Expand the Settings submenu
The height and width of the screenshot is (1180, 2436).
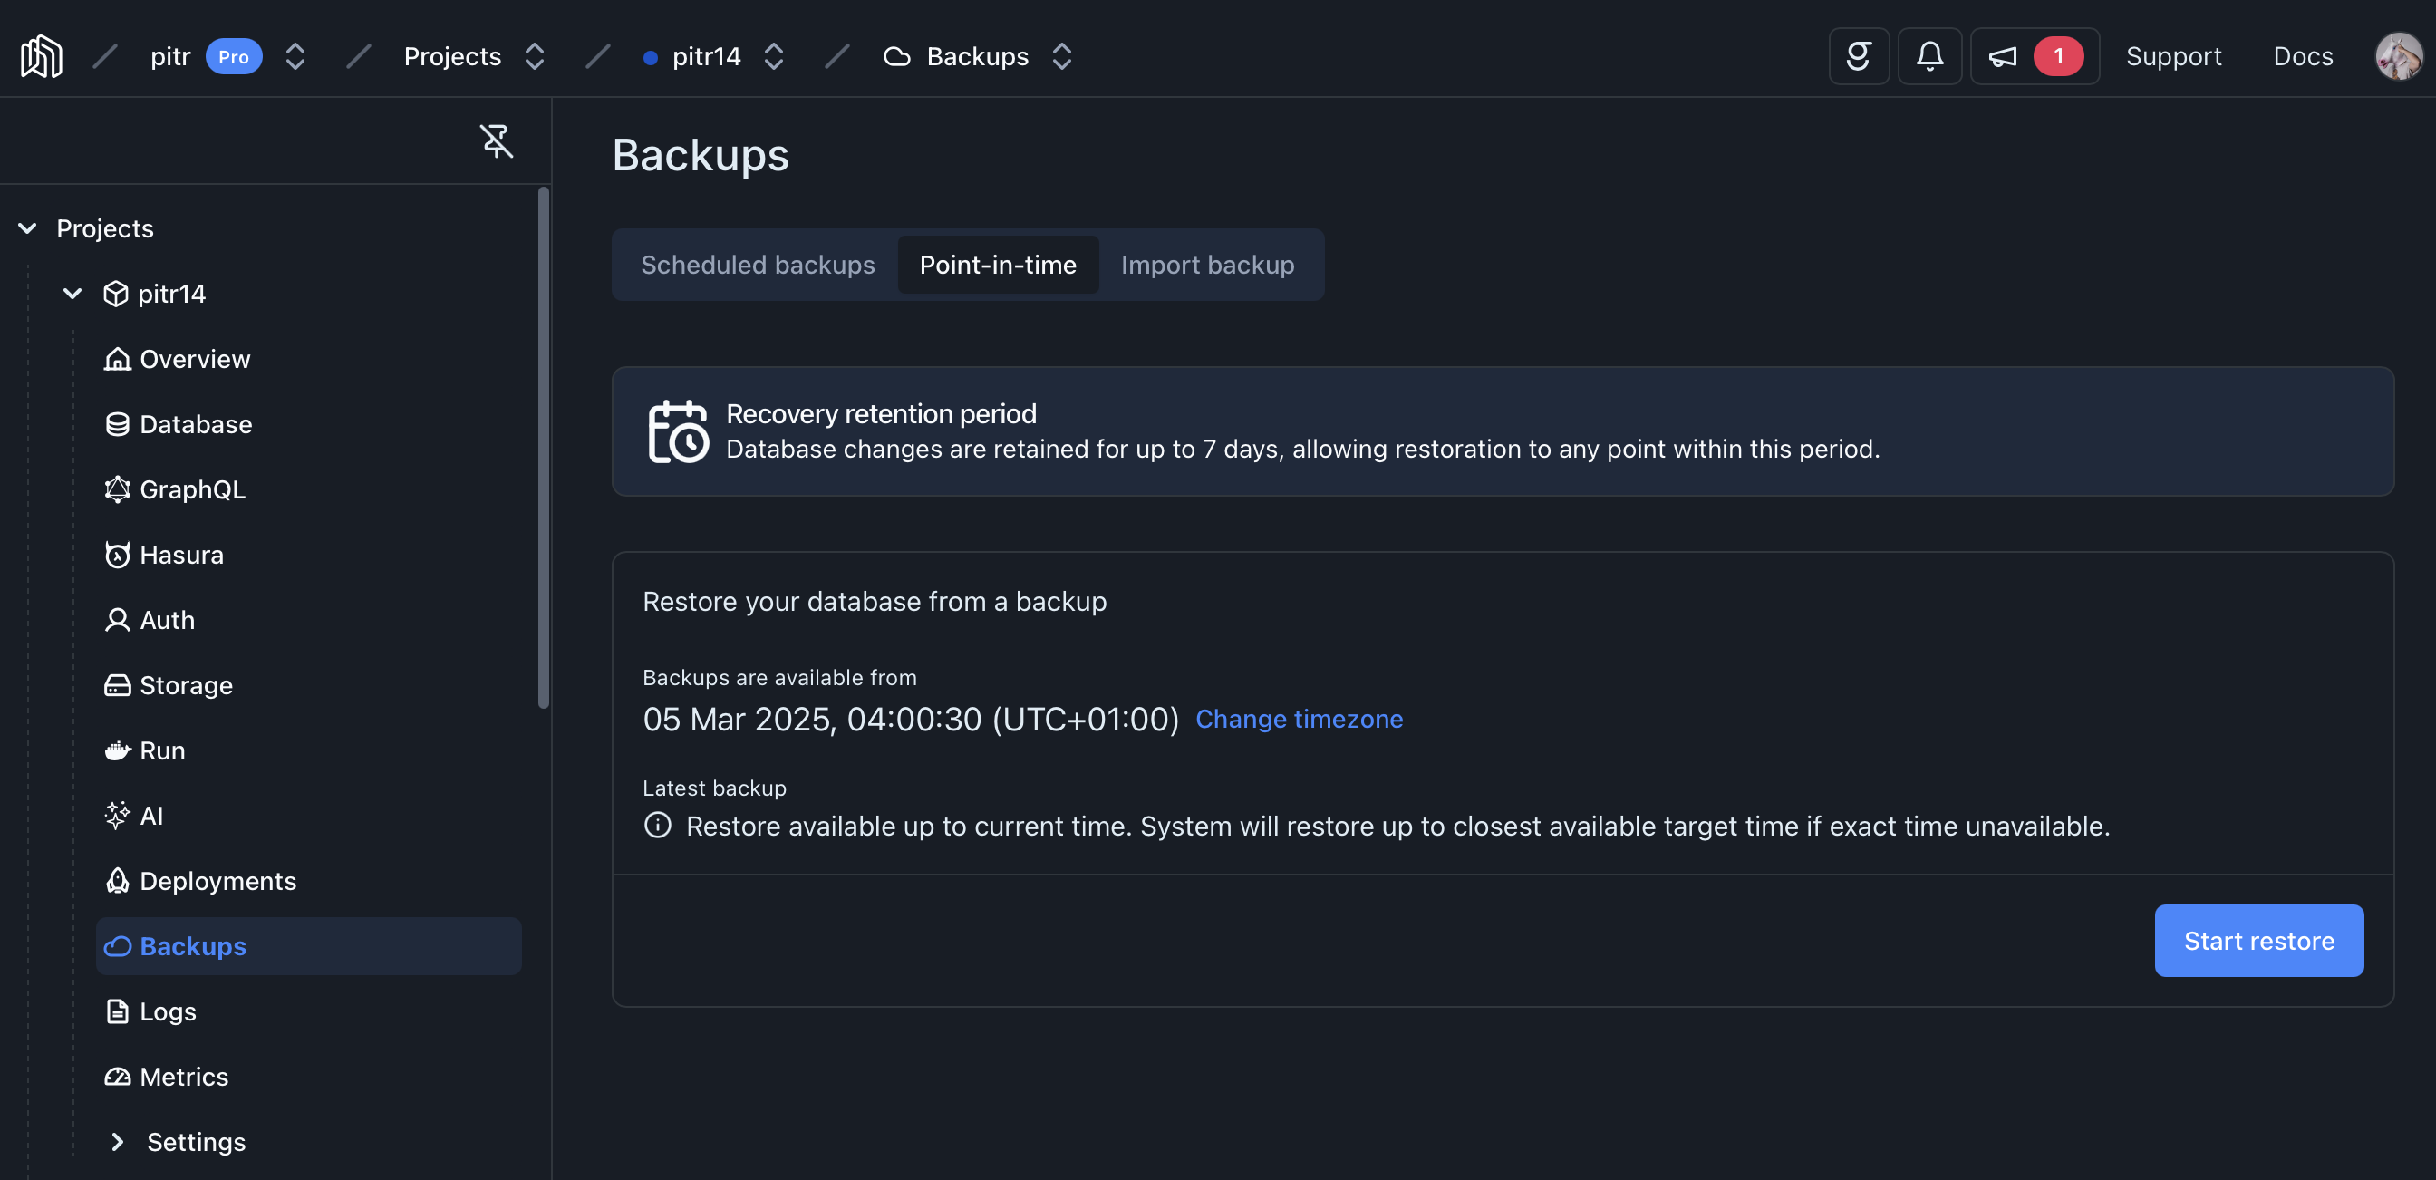point(117,1142)
